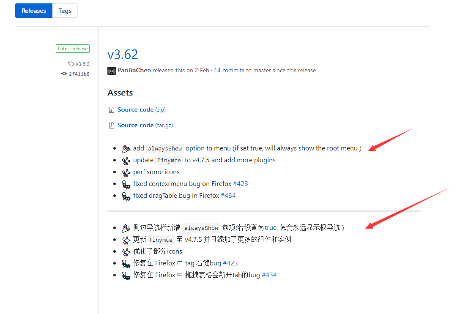Click the file icon beside Source code (tar.gz)
The image size is (468, 314).
pos(111,125)
